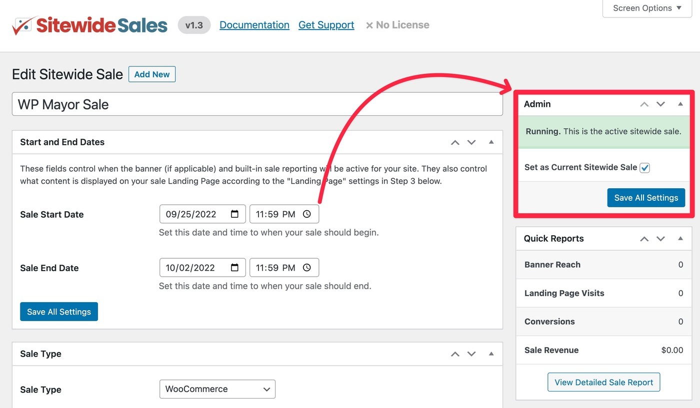The height and width of the screenshot is (408, 700).
Task: Move Admin panel down
Action: pos(661,104)
